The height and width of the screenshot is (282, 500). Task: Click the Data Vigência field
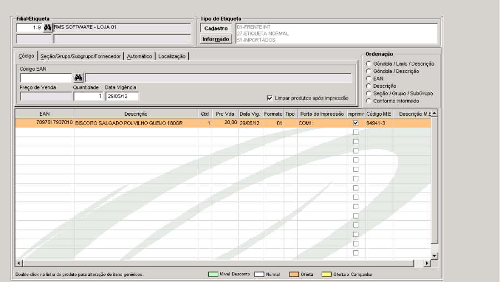[x=122, y=96]
